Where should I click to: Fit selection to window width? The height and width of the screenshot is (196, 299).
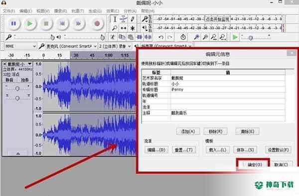coord(214,37)
